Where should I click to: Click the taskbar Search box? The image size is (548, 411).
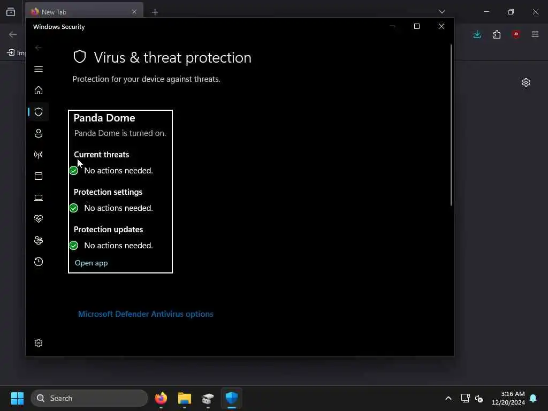click(x=89, y=398)
